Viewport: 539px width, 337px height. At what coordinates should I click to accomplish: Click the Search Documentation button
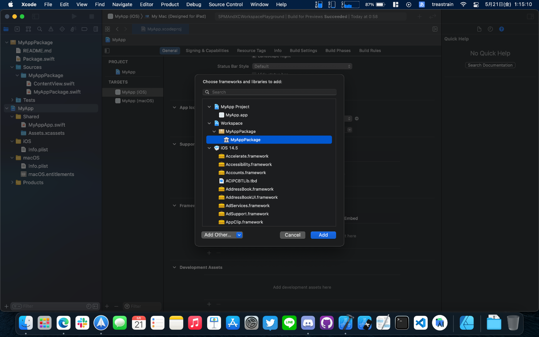click(490, 65)
